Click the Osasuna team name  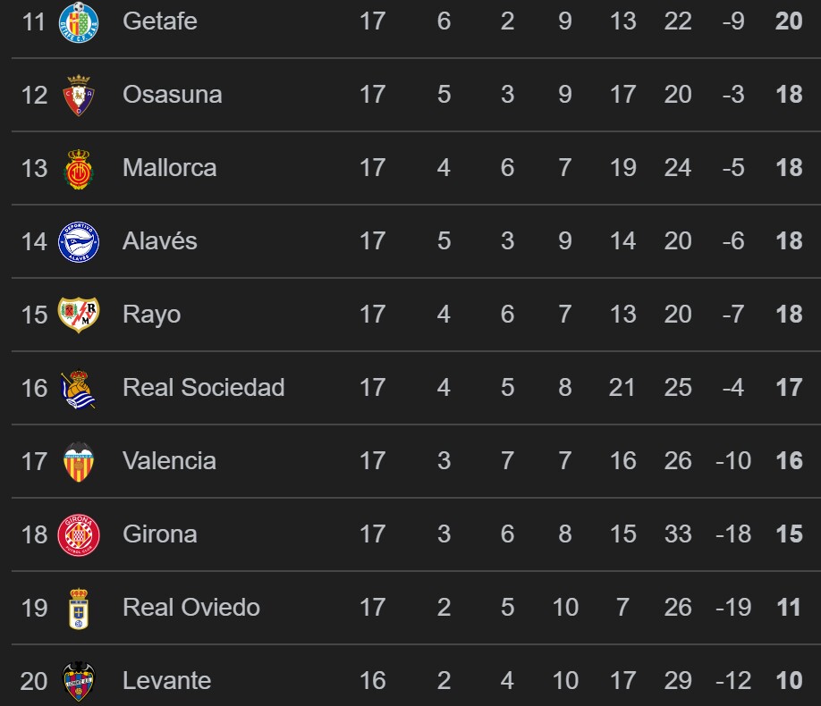pos(172,95)
